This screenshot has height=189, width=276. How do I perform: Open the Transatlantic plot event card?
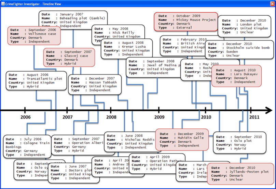pyautogui.click(x=36, y=81)
